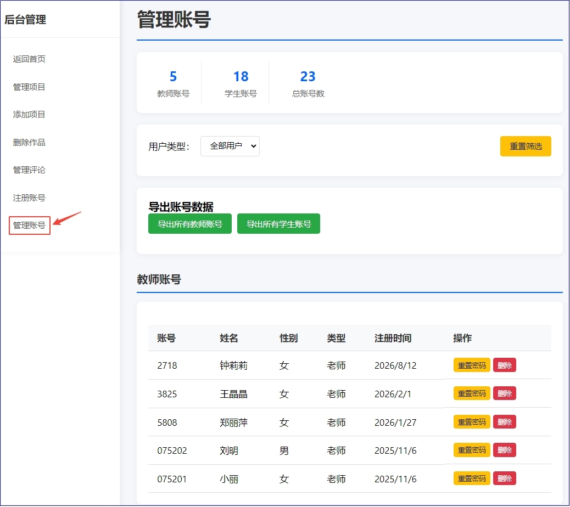This screenshot has height=507, width=570.
Task: Select 删除作品 in sidebar
Action: click(x=29, y=142)
